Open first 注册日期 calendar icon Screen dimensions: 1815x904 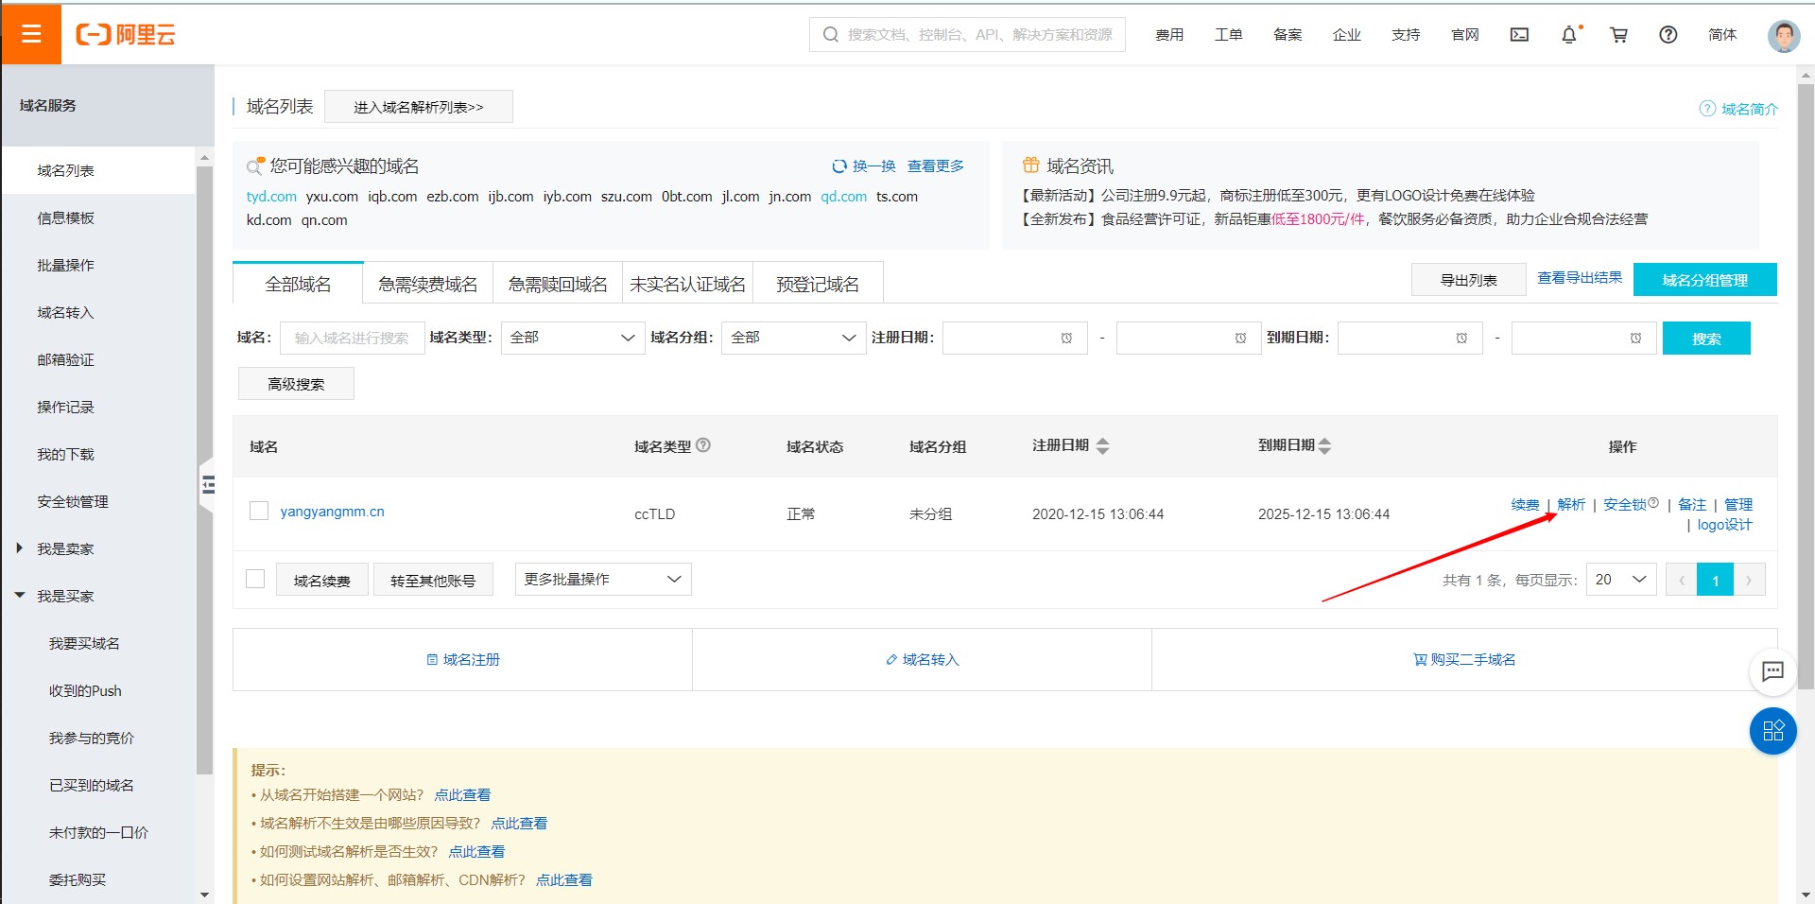pyautogui.click(x=1066, y=339)
